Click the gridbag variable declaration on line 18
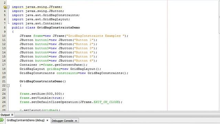220x124 pixels. click(54, 69)
